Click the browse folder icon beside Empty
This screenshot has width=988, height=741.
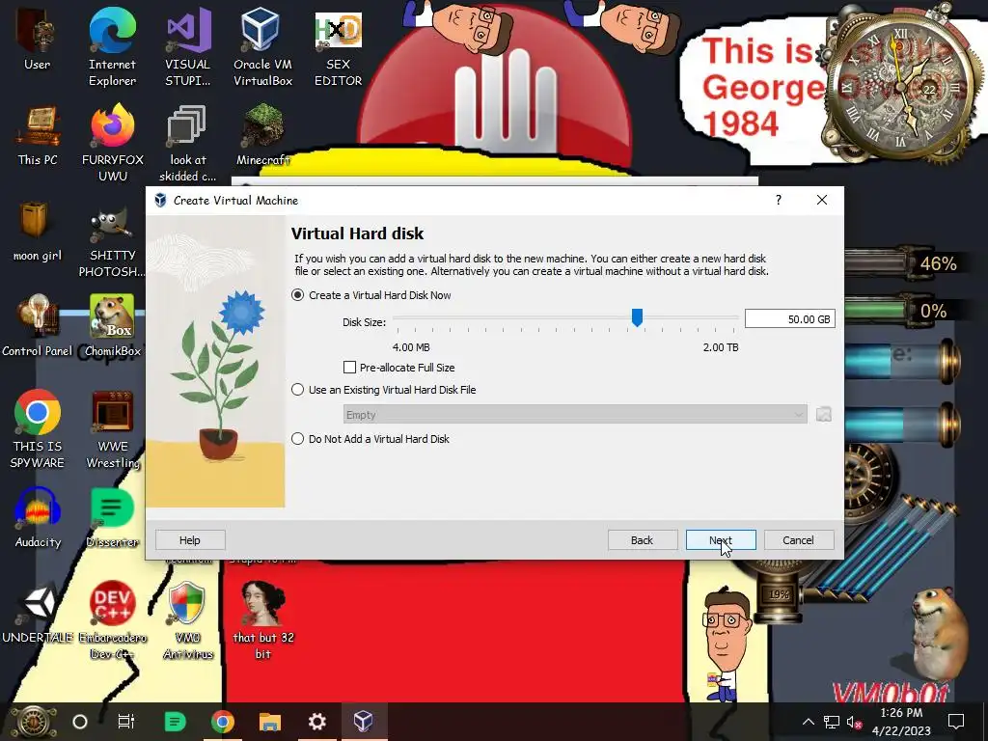click(x=824, y=414)
